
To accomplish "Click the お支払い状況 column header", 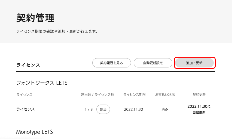I will coord(165,94).
